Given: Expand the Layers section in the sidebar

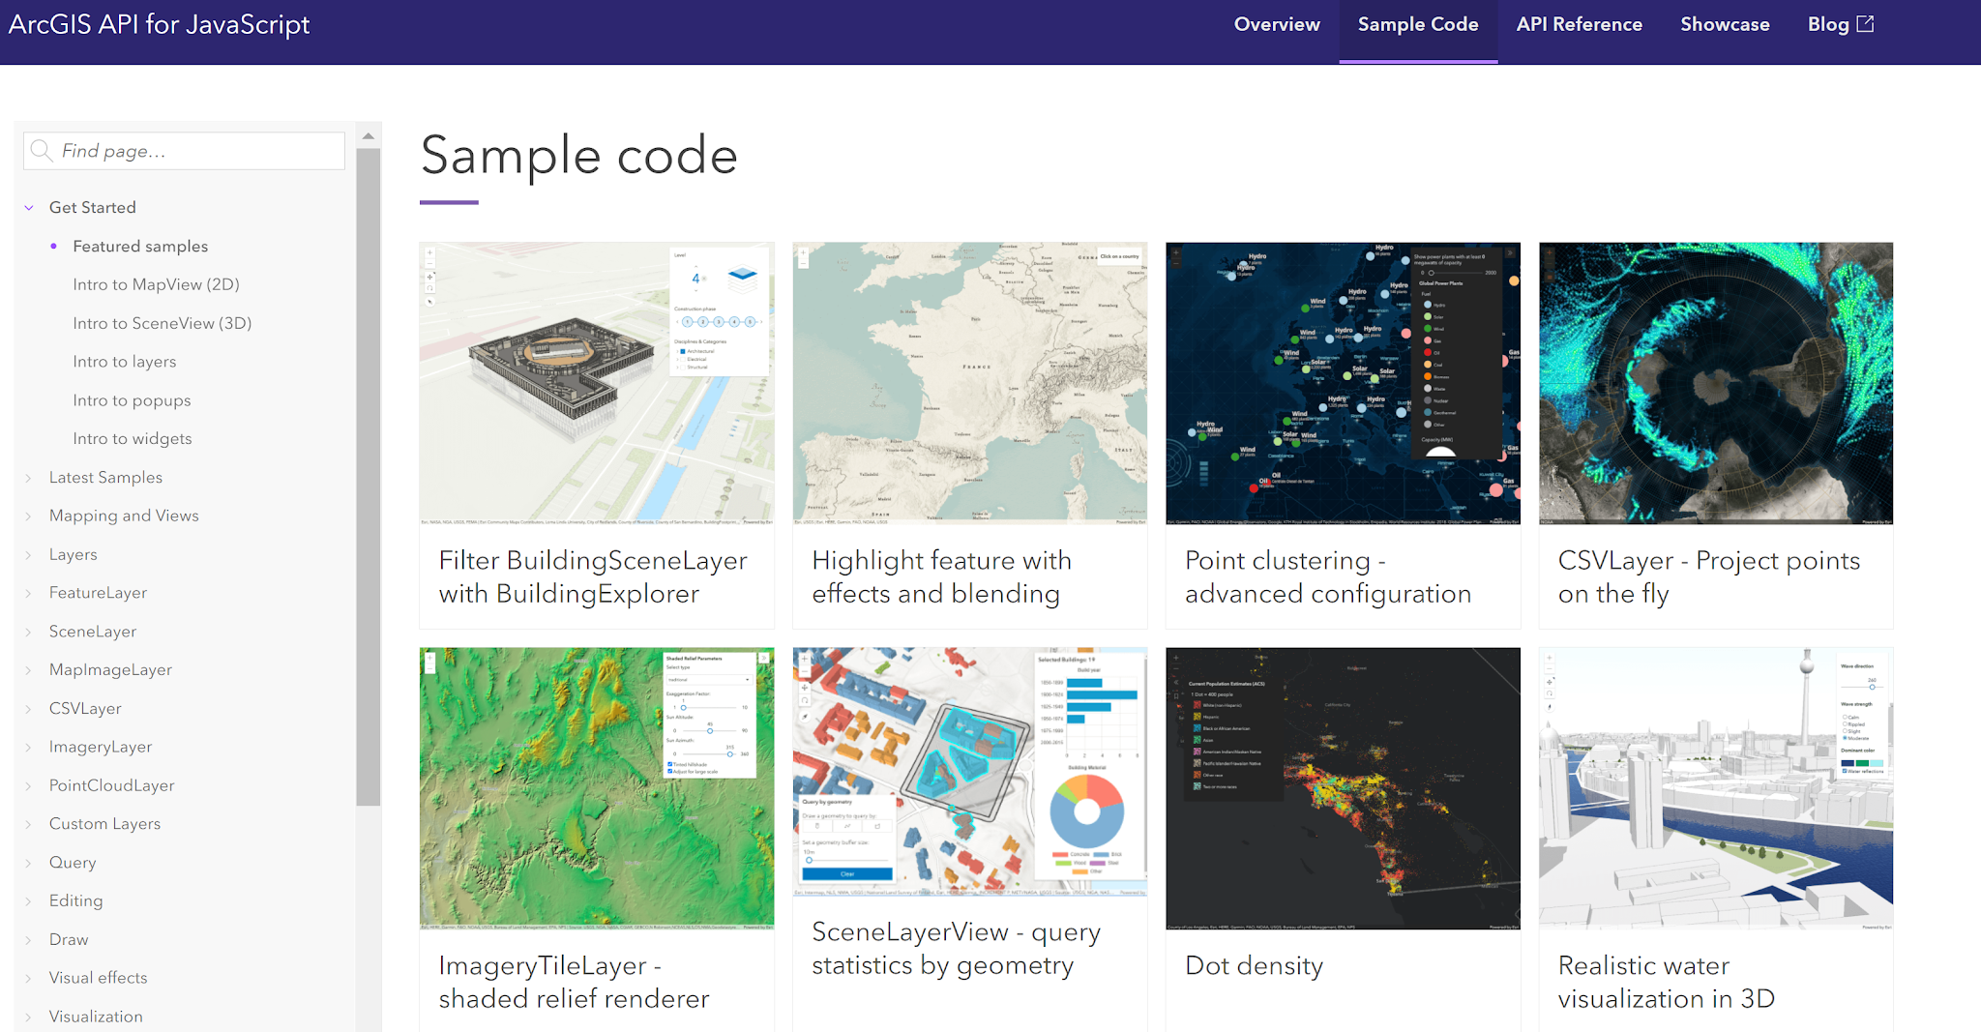Looking at the screenshot, I should click(x=73, y=554).
